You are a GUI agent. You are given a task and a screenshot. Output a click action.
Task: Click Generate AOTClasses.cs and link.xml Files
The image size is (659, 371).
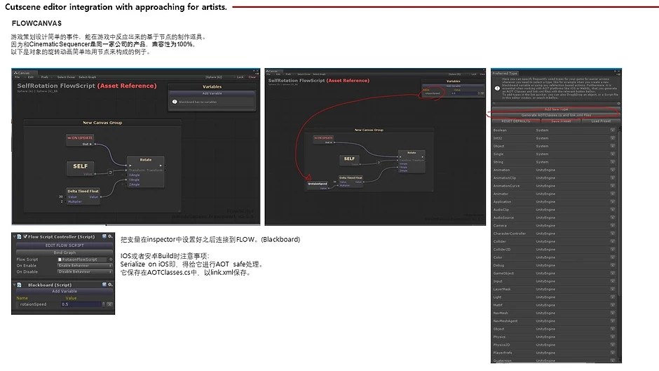click(x=556, y=115)
